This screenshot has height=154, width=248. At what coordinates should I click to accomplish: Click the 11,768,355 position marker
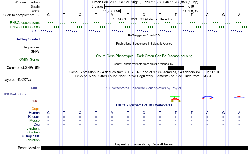click(x=191, y=11)
